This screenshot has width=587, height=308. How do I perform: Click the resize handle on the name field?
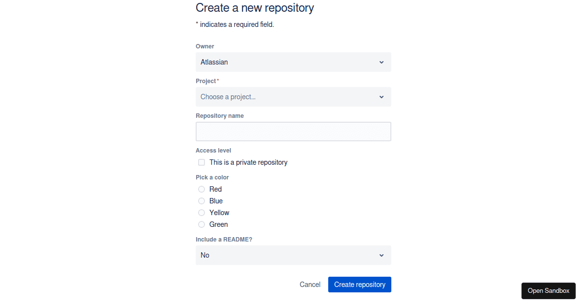point(388,139)
